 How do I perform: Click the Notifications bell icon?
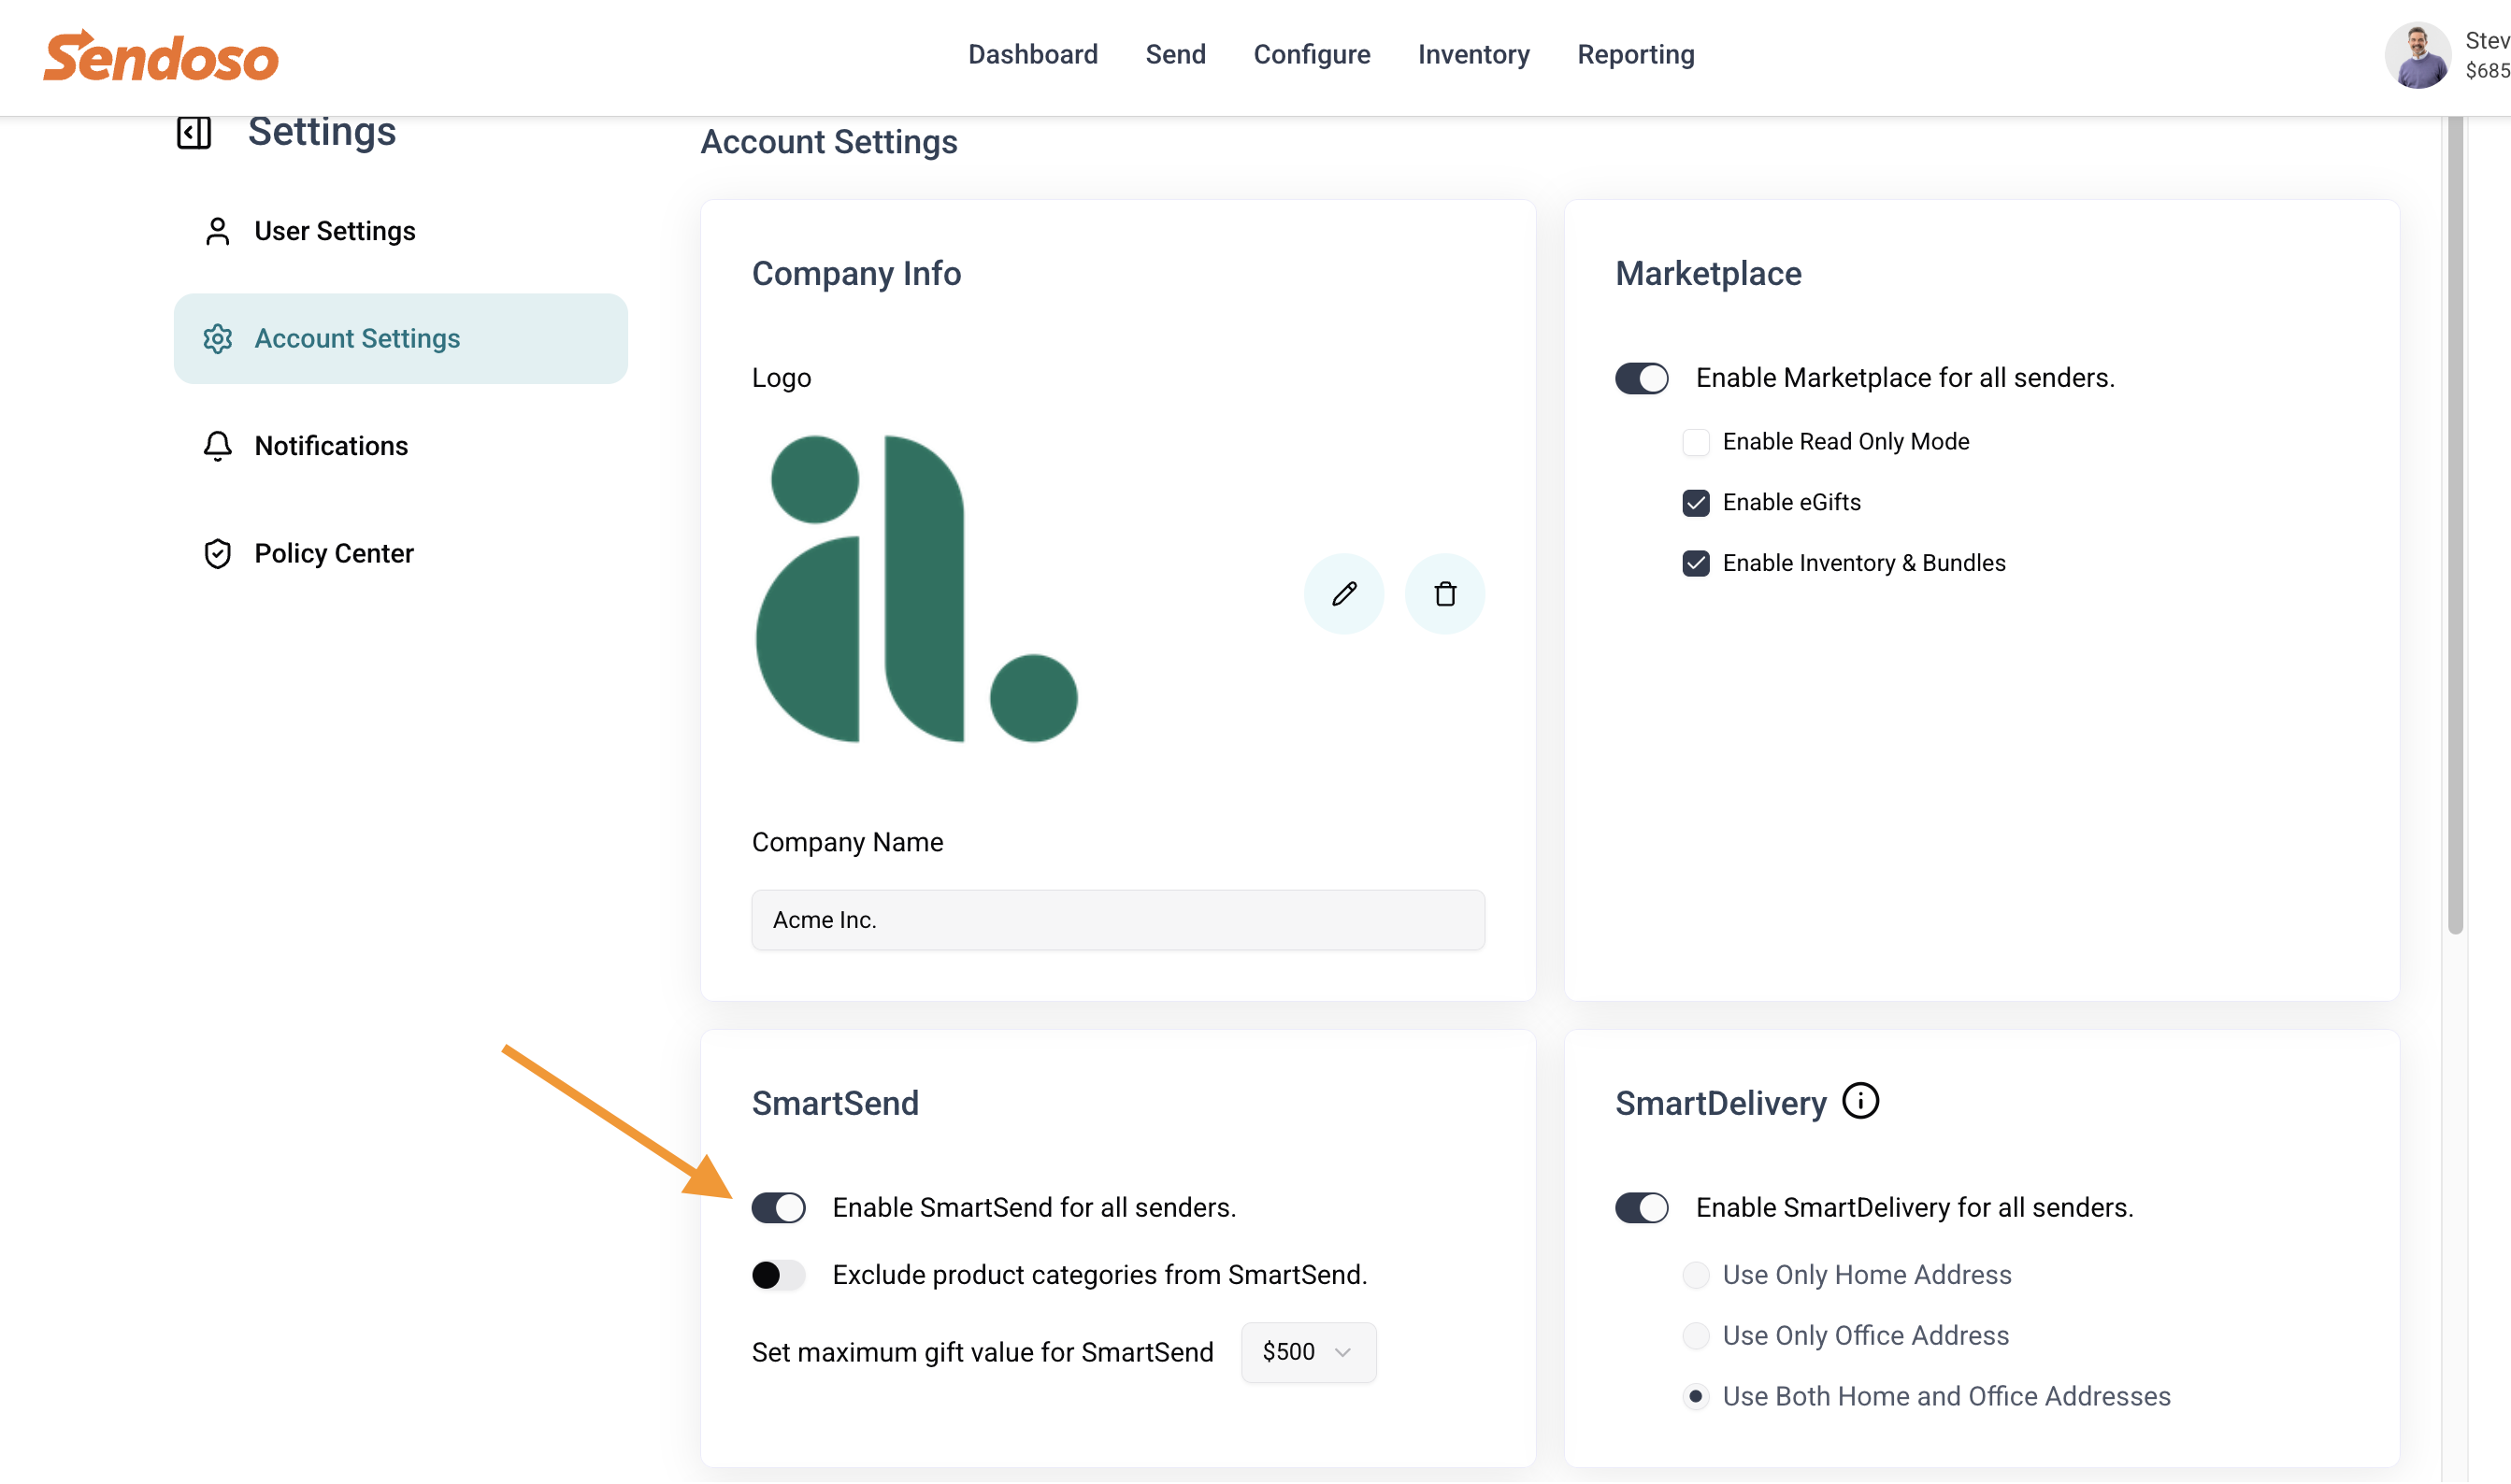(x=217, y=446)
